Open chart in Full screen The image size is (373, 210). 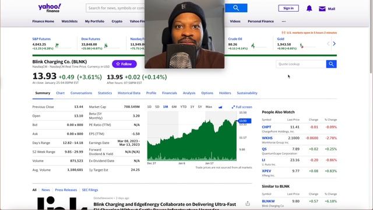click(242, 107)
